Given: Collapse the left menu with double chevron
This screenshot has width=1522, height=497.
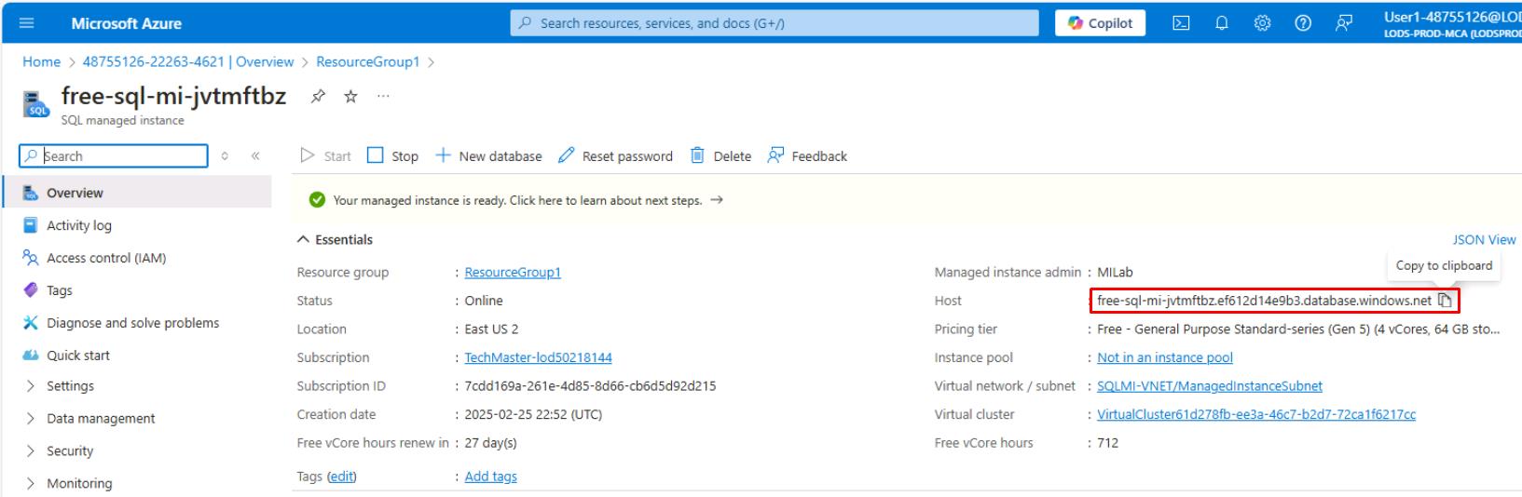Looking at the screenshot, I should click(255, 156).
